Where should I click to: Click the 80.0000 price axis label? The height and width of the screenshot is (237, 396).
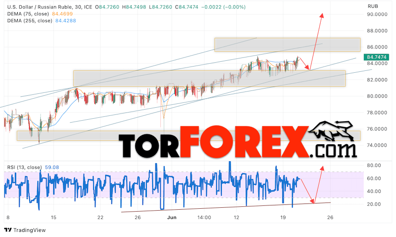[x=377, y=96]
